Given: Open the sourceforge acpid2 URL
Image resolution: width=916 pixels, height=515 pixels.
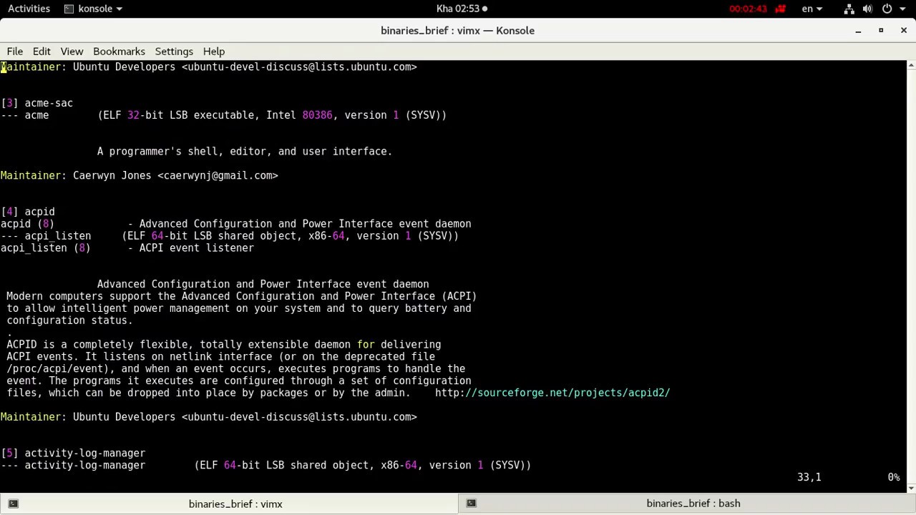Looking at the screenshot, I should click(552, 393).
